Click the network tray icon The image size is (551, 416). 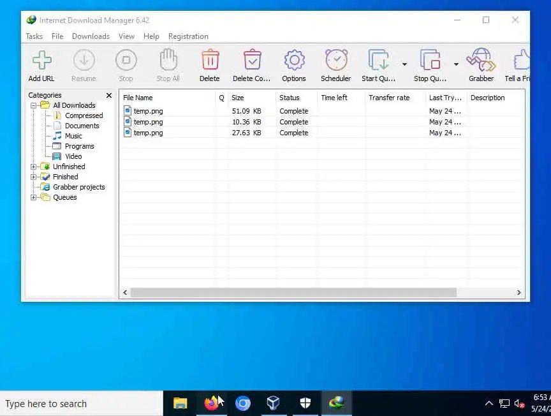pyautogui.click(x=504, y=404)
